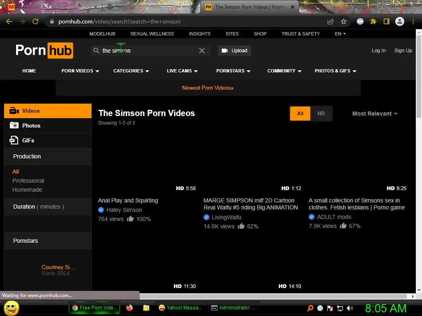Open the Chrome three-dot menu

(413, 21)
